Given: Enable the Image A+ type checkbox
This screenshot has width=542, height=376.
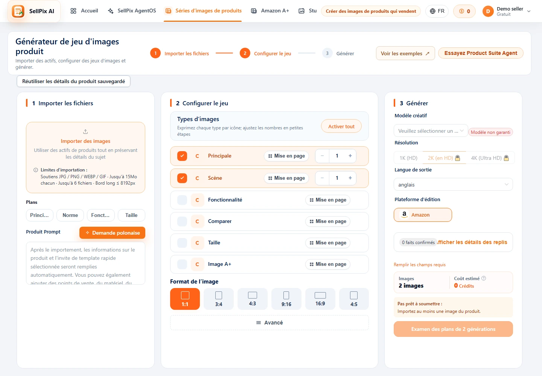Looking at the screenshot, I should [x=182, y=264].
